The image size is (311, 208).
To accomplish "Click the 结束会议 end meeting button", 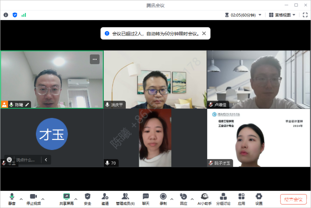I will click(x=293, y=199).
